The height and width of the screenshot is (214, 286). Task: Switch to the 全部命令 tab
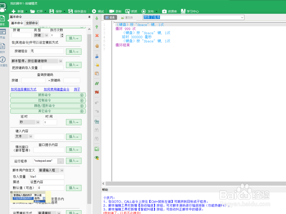tap(31, 23)
